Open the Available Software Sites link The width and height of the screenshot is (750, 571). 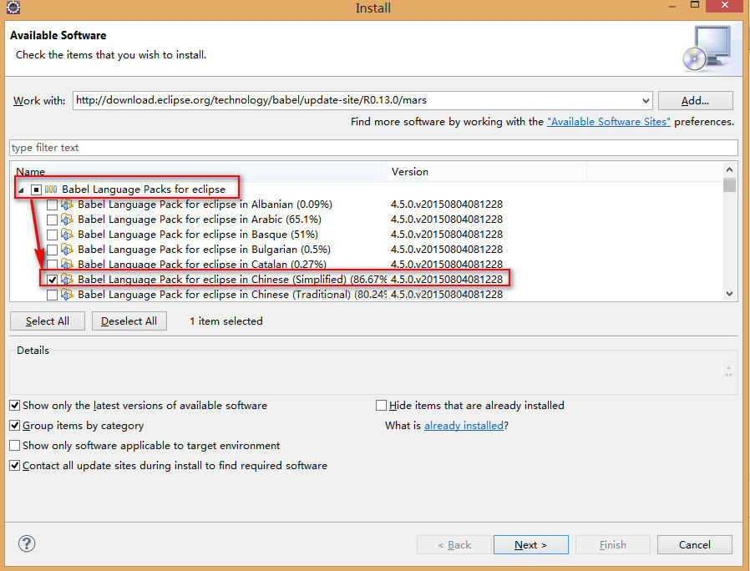(x=608, y=122)
